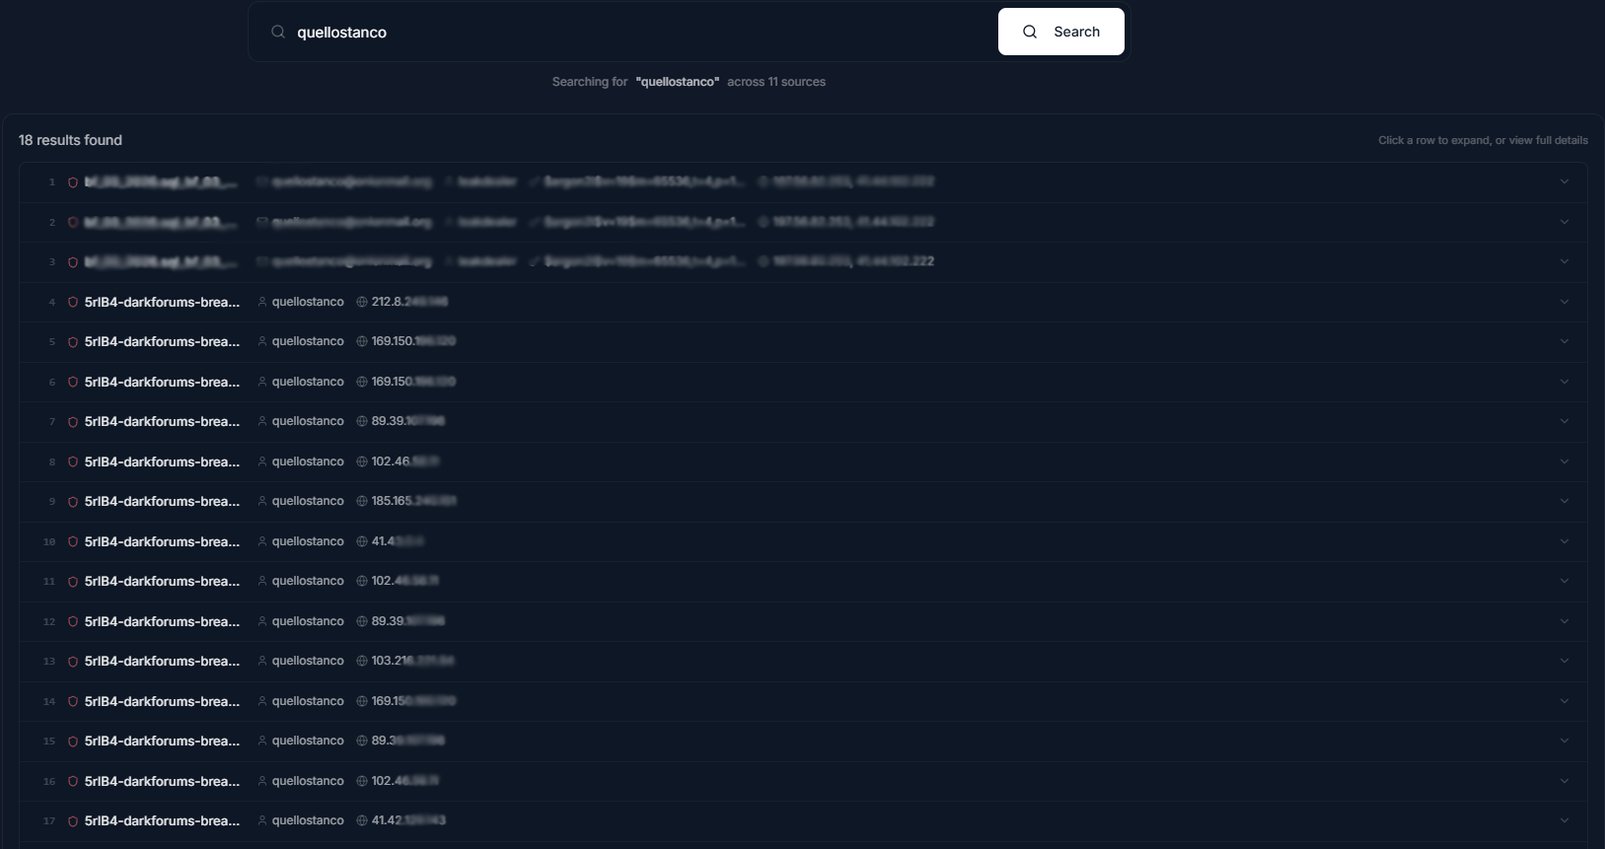The width and height of the screenshot is (1605, 849).
Task: Click the shield icon on row 1
Action: pos(73,182)
